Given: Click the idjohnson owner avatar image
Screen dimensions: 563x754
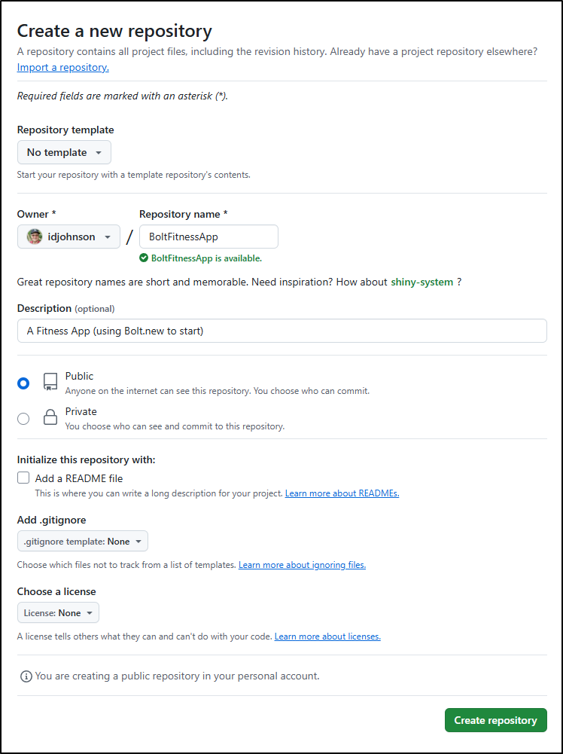Looking at the screenshot, I should pos(35,237).
